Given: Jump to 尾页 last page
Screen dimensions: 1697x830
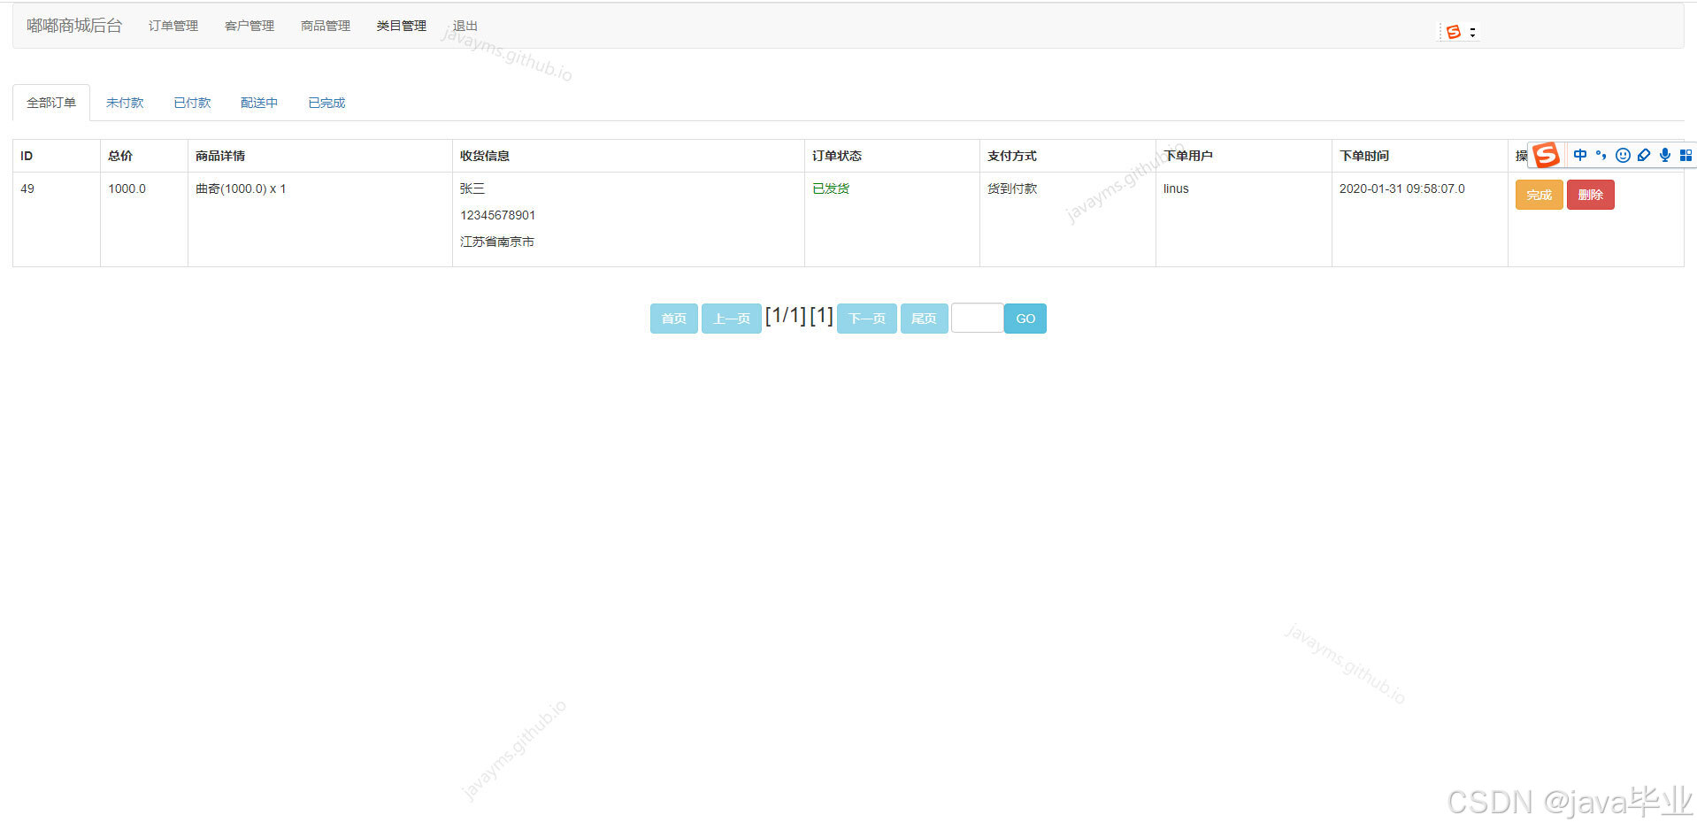Looking at the screenshot, I should tap(924, 319).
